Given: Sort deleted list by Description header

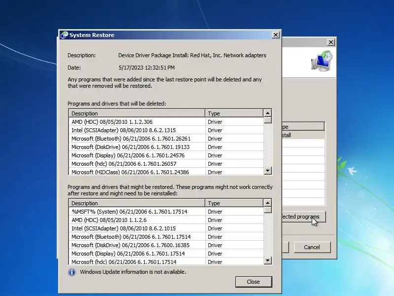Looking at the screenshot, I should point(137,113).
